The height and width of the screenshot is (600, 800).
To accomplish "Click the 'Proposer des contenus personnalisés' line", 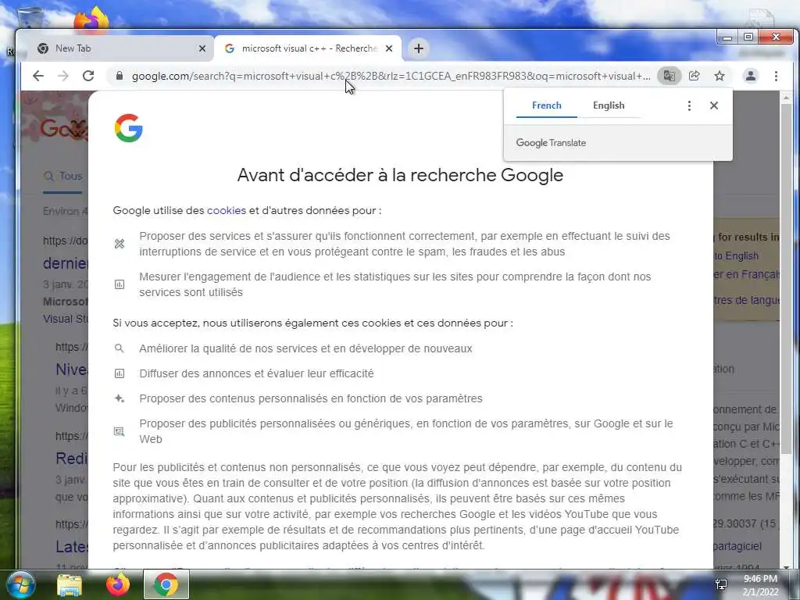I will tap(311, 398).
